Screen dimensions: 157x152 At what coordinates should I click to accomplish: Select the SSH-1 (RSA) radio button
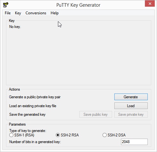[x=11, y=135]
